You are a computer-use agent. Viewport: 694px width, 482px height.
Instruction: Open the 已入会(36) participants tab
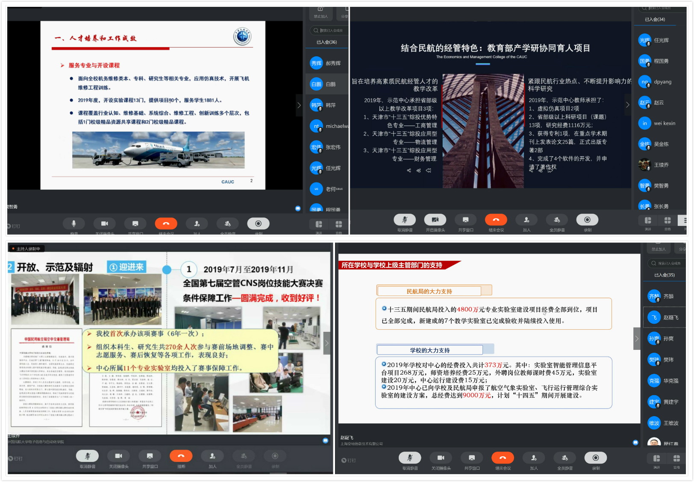click(x=326, y=42)
